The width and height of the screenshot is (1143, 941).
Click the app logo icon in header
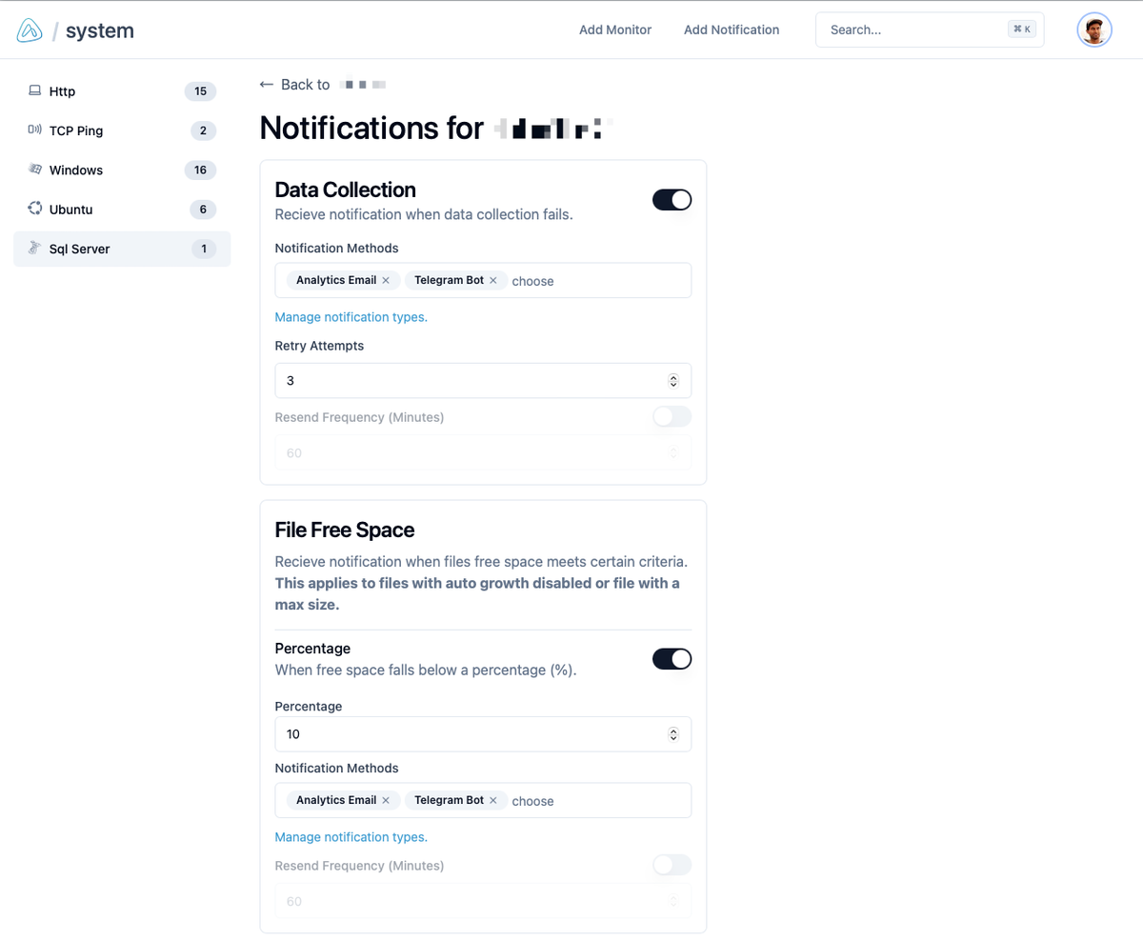30,30
